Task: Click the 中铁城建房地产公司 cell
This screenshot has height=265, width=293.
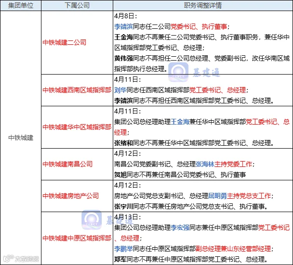Action: point(77,196)
